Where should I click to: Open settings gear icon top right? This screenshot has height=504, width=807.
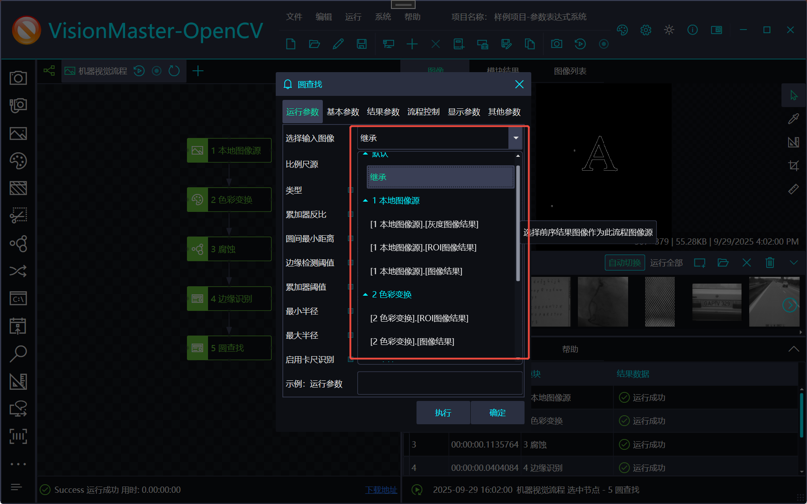click(x=646, y=30)
